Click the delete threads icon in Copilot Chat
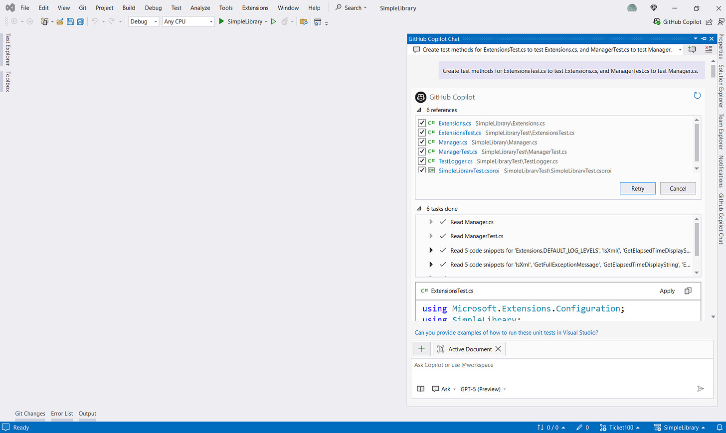This screenshot has width=726, height=433. click(x=709, y=49)
